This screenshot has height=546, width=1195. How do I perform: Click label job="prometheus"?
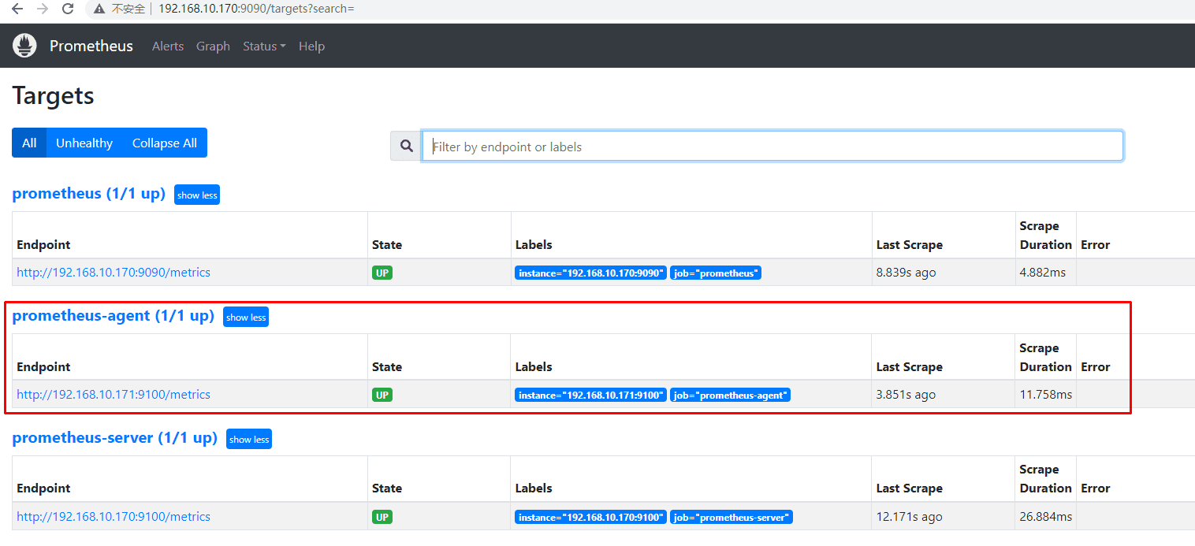(716, 273)
